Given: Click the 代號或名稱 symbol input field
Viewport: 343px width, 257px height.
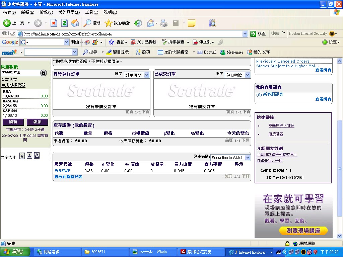Looking at the screenshot, I should coord(20,73).
